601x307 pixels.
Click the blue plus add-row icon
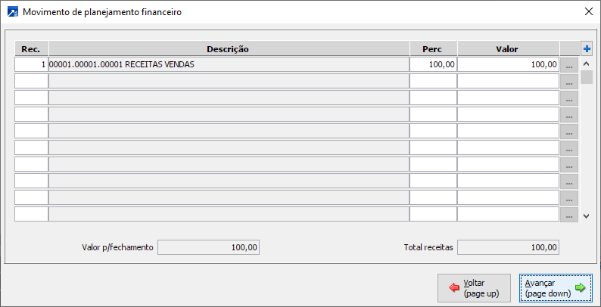587,48
